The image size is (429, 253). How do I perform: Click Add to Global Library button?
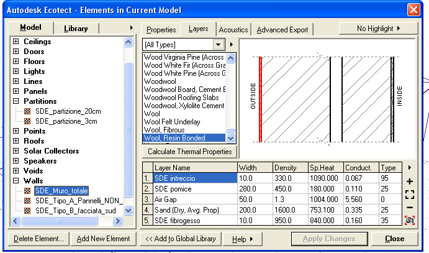181,239
